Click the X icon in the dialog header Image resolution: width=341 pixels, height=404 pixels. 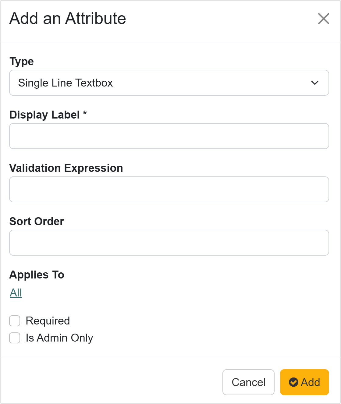(x=324, y=19)
